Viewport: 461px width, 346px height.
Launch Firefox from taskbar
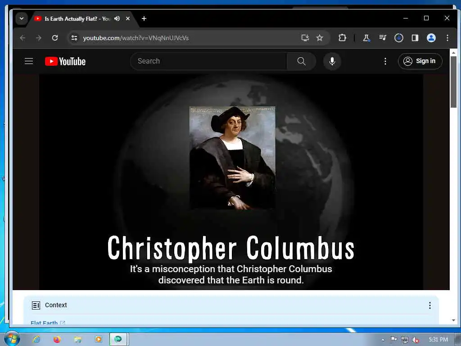pos(57,339)
